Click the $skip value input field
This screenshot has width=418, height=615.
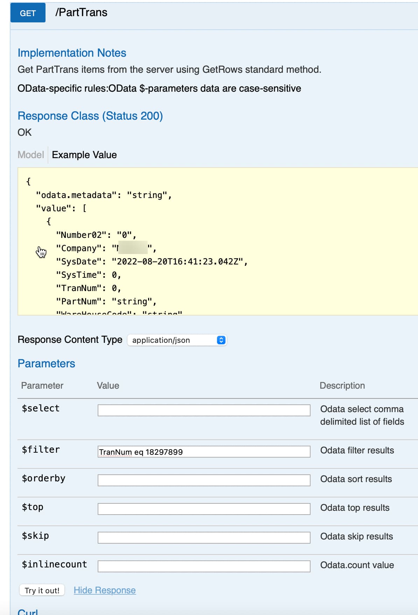click(x=204, y=538)
